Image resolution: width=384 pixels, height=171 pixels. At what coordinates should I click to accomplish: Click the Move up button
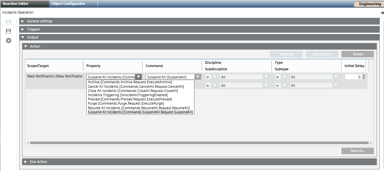pyautogui.click(x=286, y=54)
